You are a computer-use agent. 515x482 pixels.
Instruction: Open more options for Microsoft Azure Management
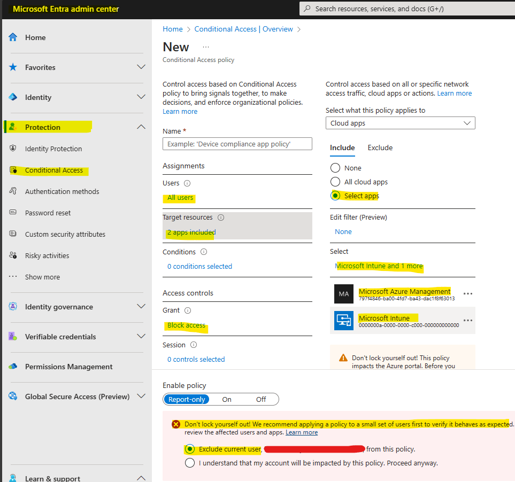[x=468, y=294]
